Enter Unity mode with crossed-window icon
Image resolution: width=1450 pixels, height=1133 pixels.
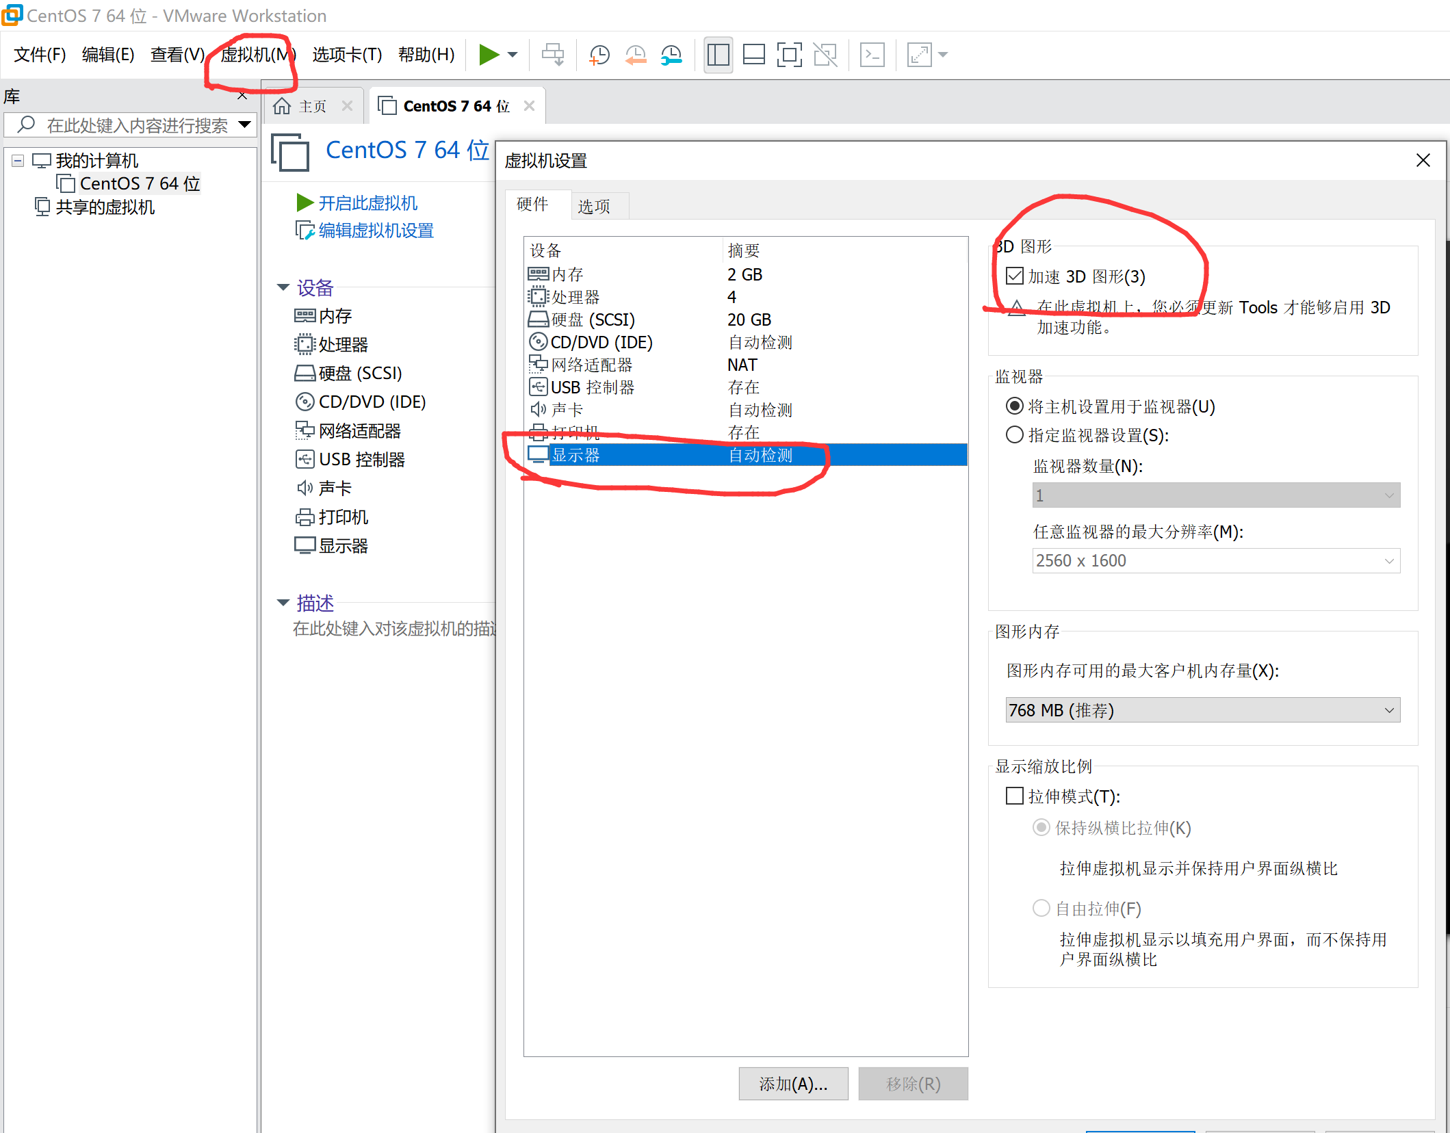pos(825,55)
